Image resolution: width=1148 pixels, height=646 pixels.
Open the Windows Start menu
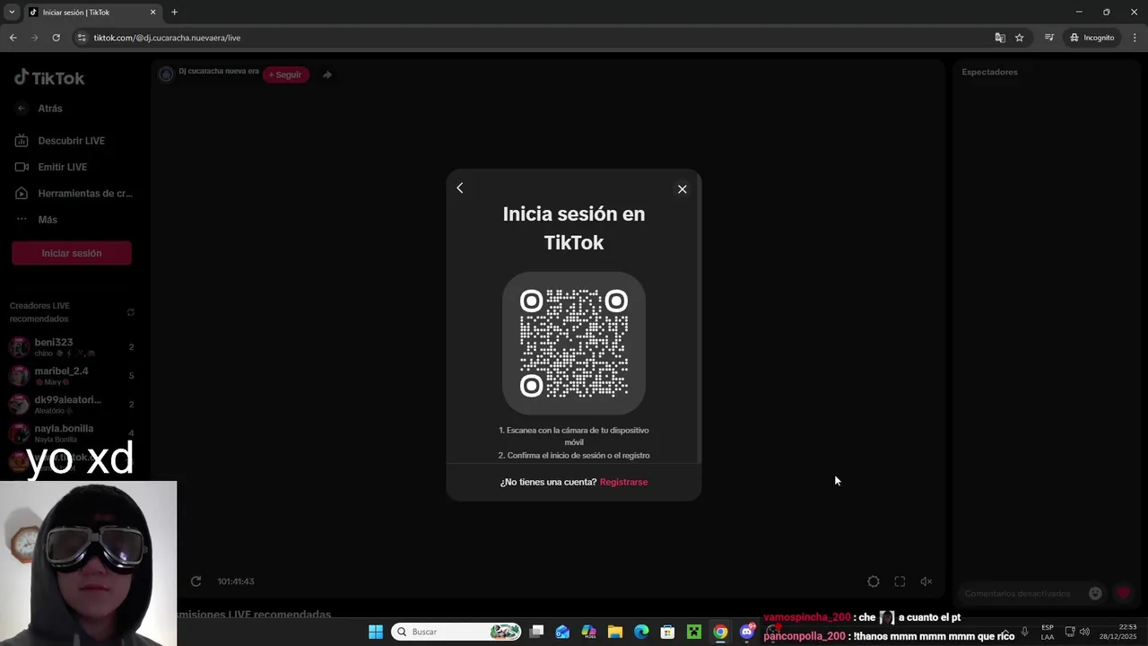click(x=376, y=632)
